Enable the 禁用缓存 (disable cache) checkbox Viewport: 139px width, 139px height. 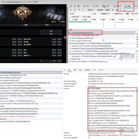[x=96, y=10]
